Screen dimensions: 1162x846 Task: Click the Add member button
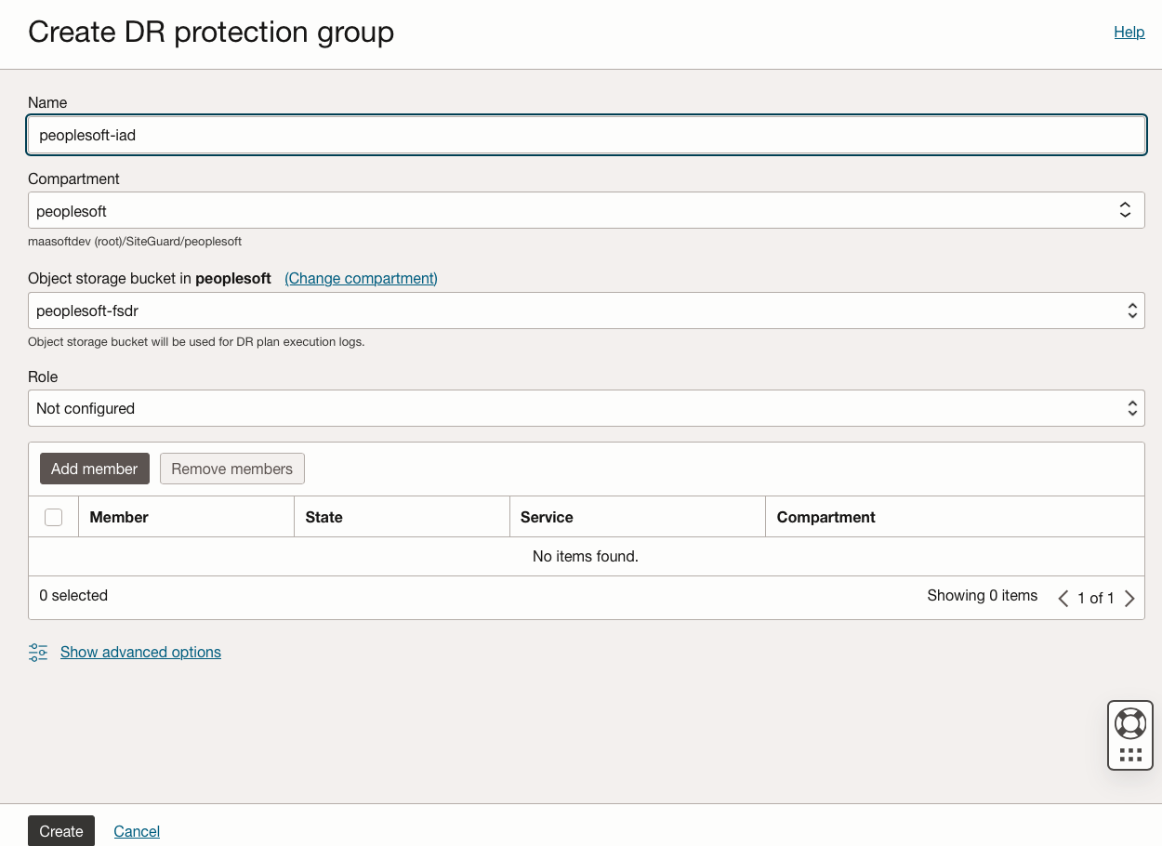(94, 469)
